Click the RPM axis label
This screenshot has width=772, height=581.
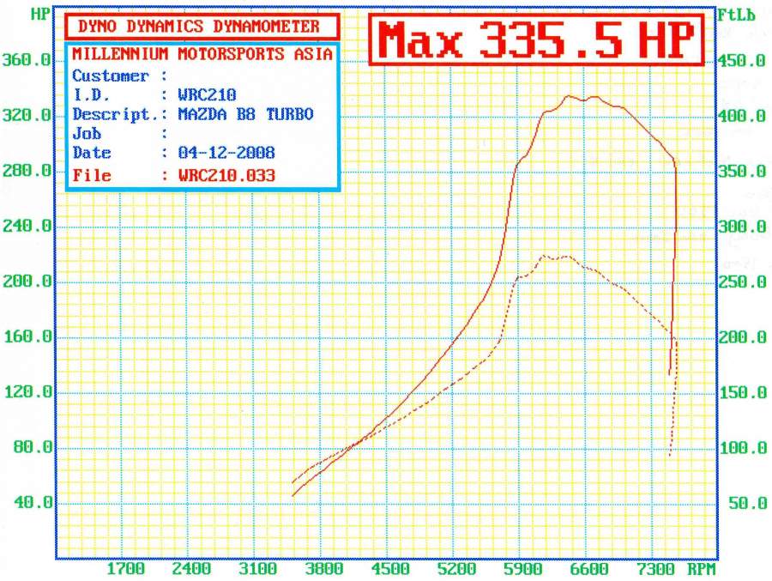[701, 568]
